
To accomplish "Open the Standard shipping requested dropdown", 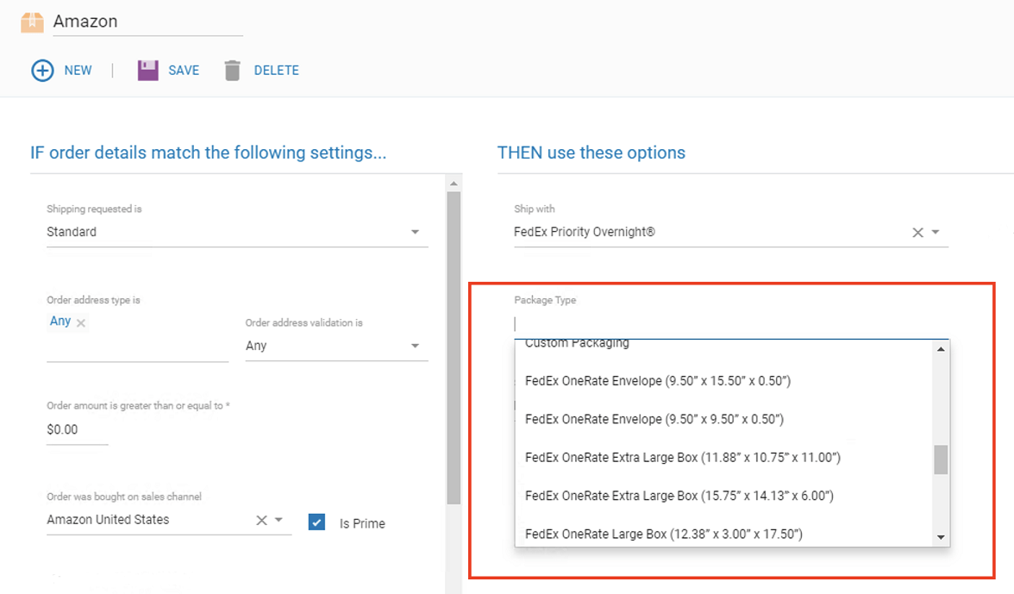I will pos(415,231).
